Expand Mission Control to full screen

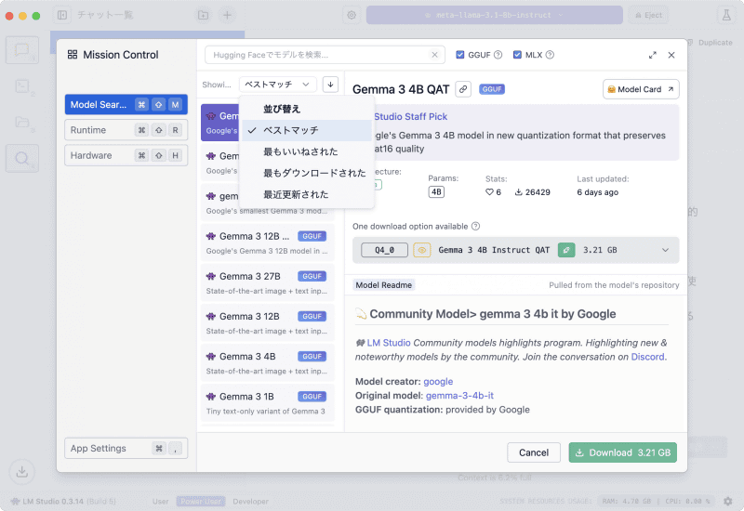point(653,55)
